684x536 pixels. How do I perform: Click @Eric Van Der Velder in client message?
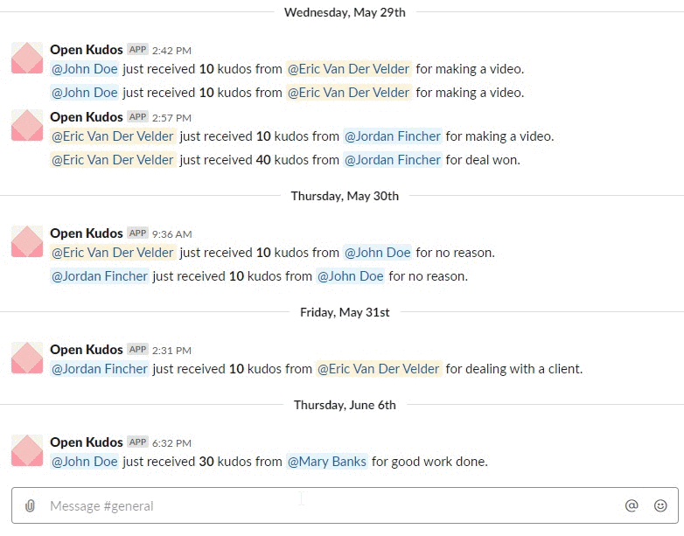click(x=378, y=369)
